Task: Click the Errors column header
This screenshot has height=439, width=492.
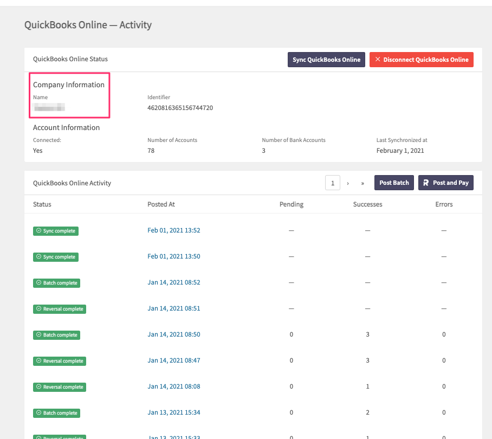Action: tap(444, 204)
